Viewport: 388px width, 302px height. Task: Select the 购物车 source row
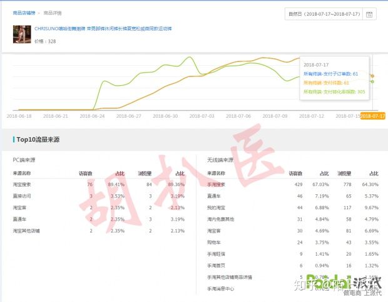(x=293, y=242)
